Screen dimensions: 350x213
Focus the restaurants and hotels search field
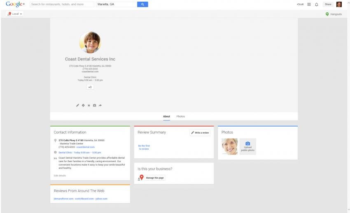click(62, 4)
